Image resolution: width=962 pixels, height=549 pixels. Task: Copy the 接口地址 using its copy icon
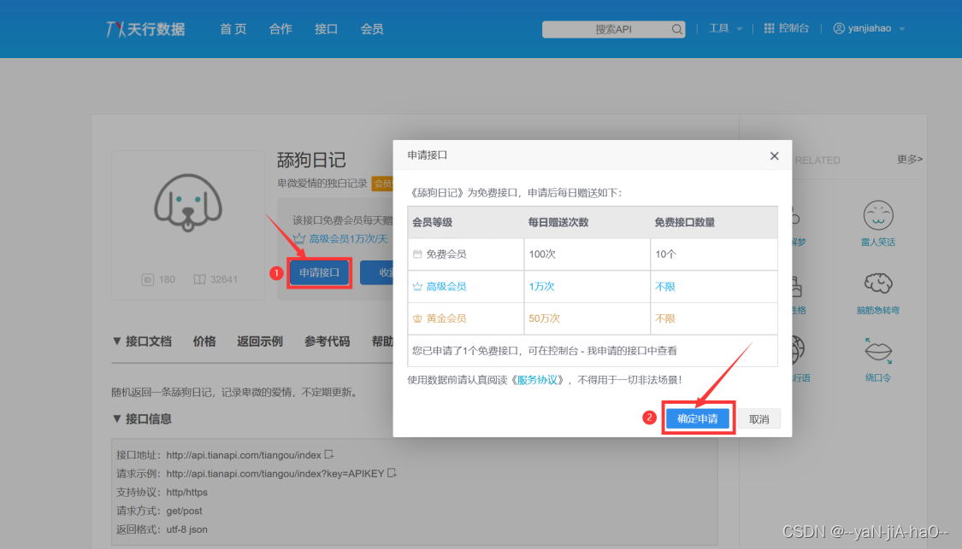pos(328,455)
